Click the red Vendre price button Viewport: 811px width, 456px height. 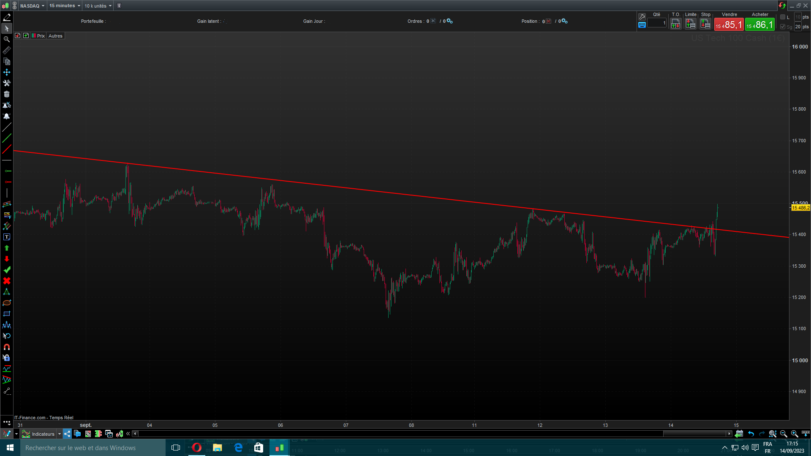(729, 24)
